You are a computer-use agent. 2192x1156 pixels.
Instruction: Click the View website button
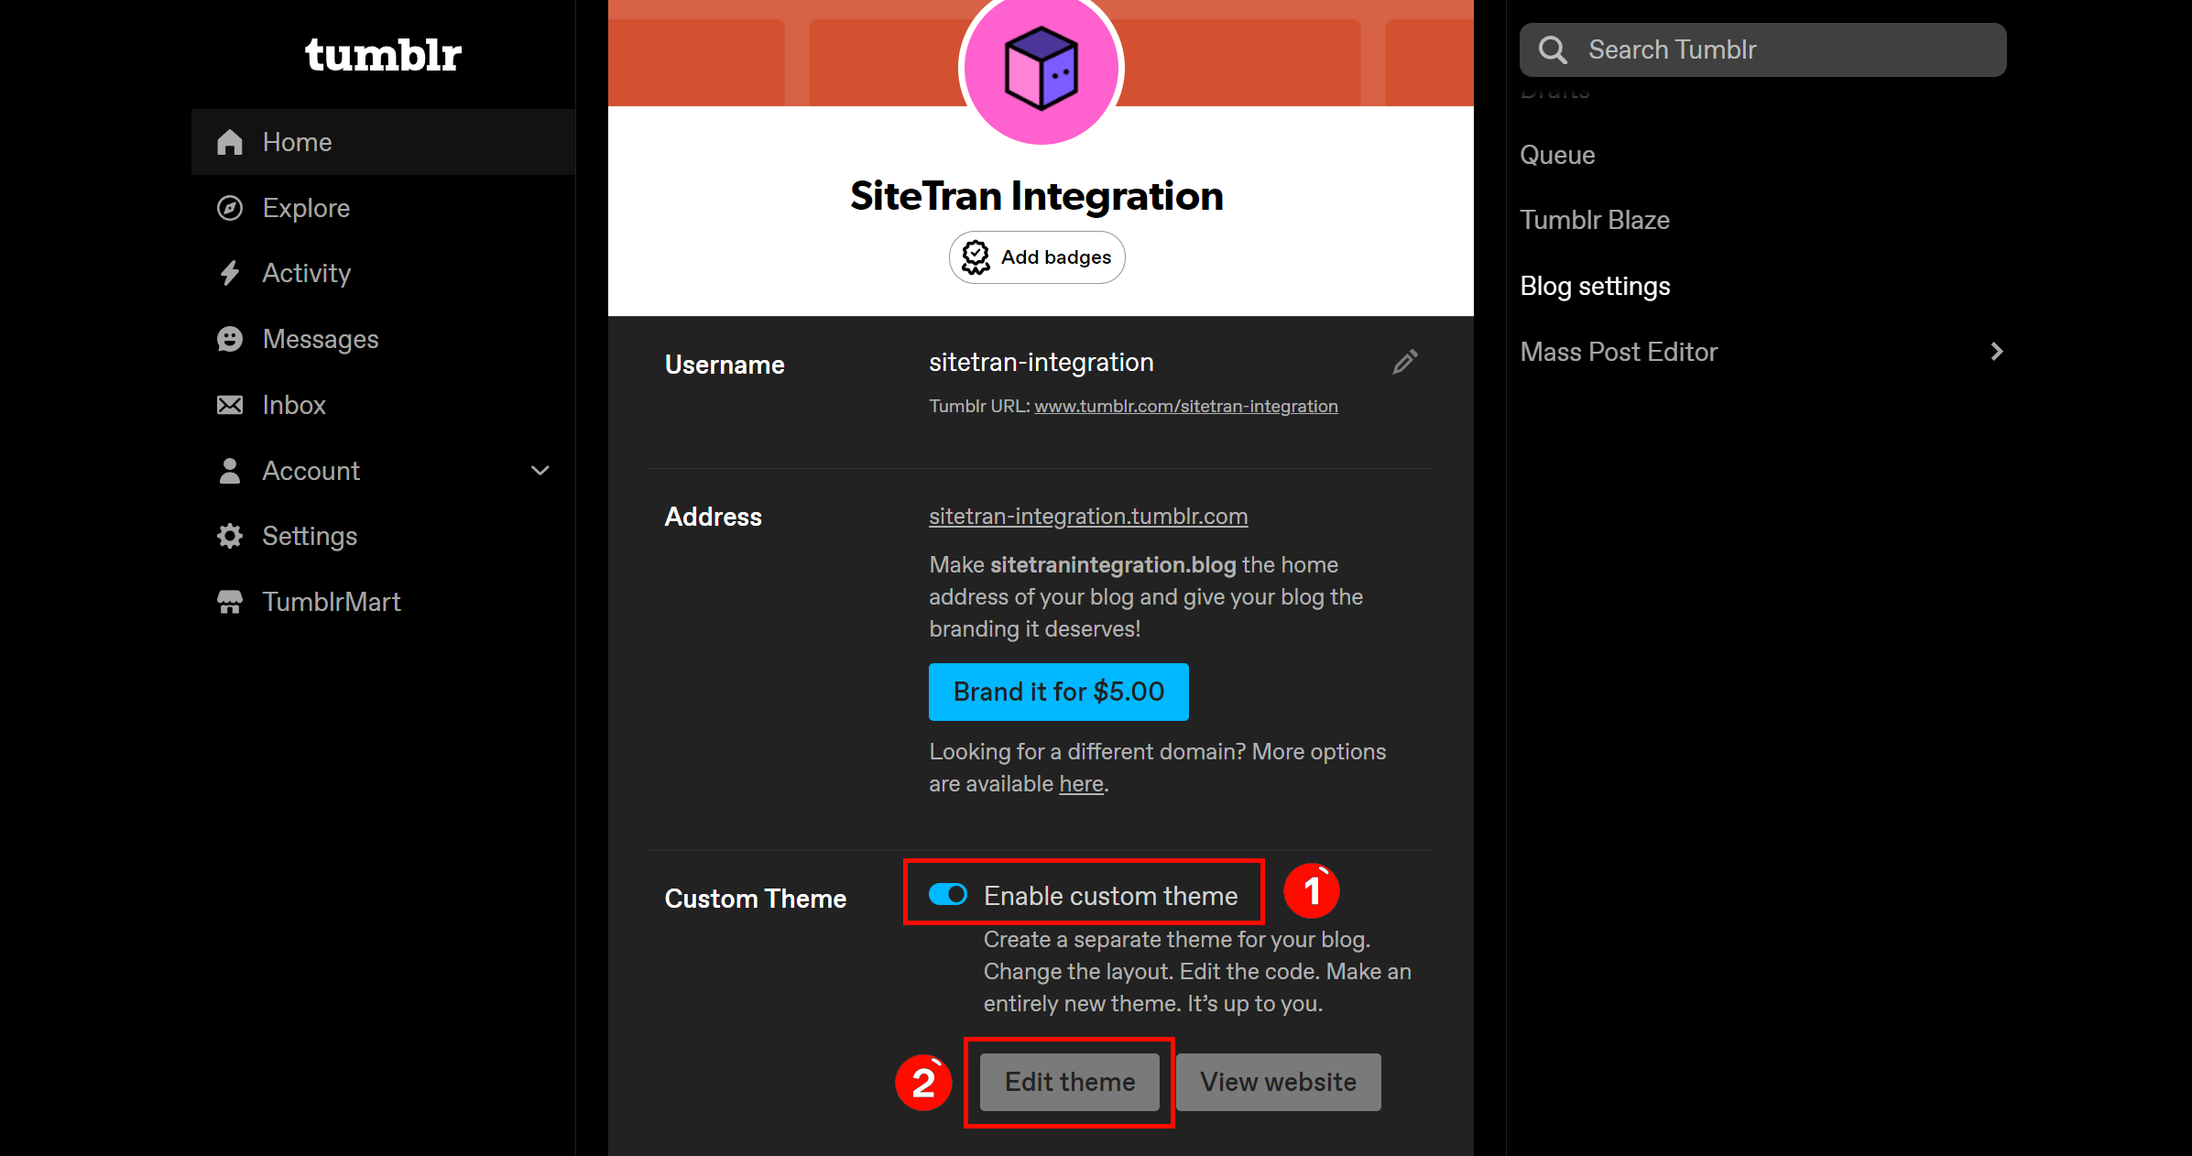[1279, 1082]
